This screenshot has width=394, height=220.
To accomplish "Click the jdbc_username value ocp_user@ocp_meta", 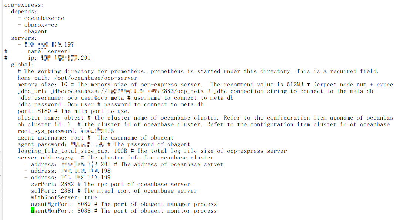I will click(96, 98).
